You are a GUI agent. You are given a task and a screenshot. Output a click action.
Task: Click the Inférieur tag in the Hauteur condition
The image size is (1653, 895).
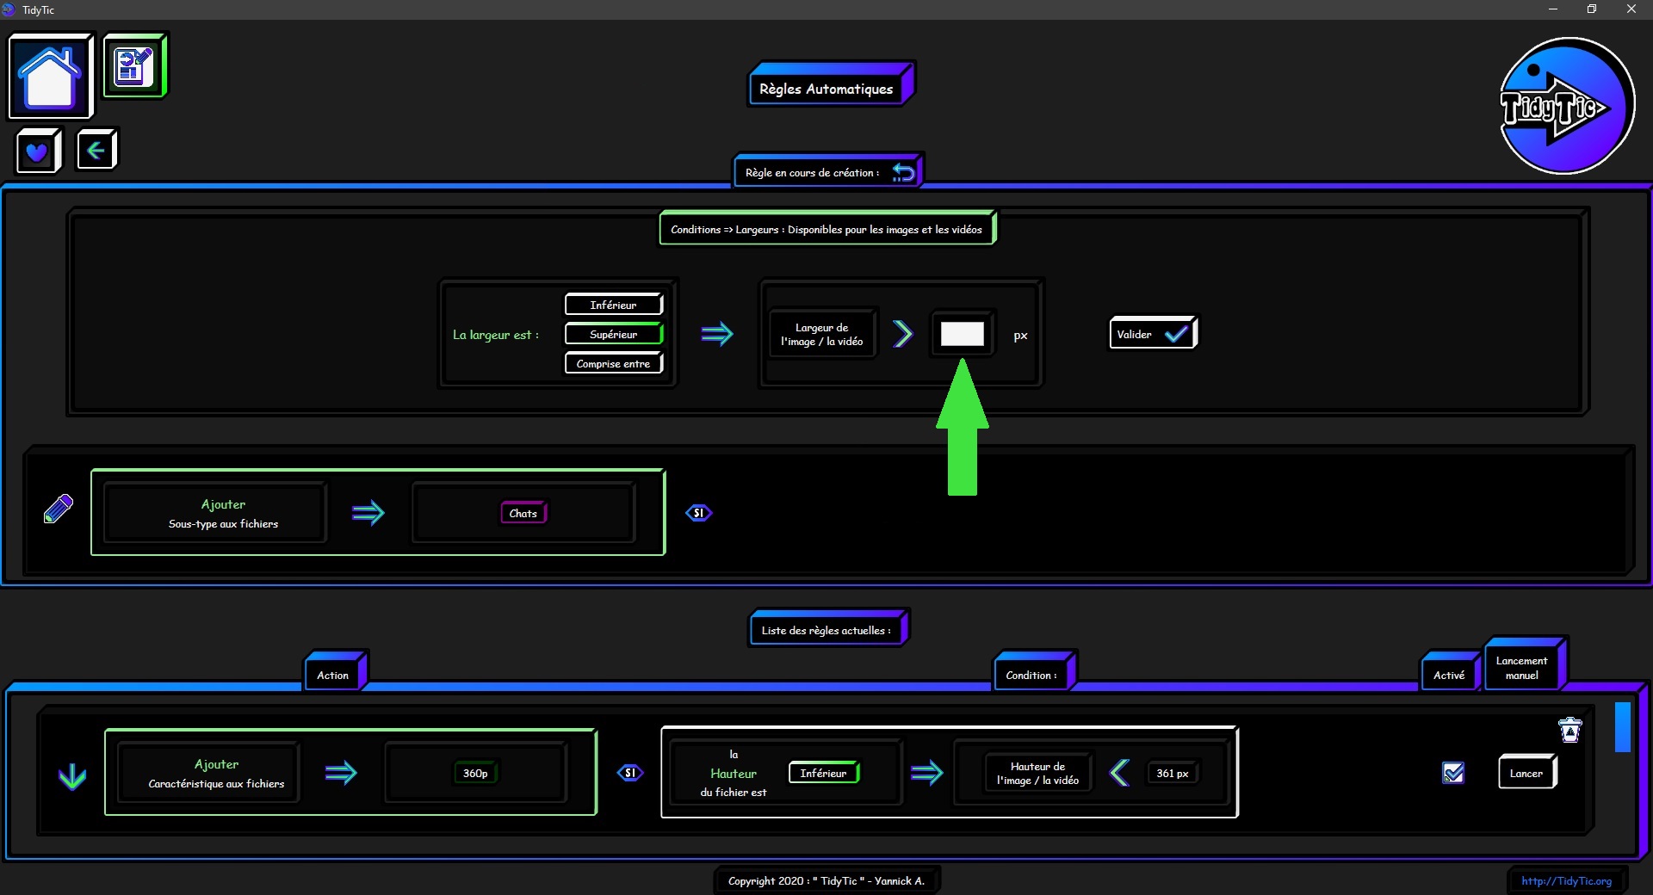click(x=824, y=773)
